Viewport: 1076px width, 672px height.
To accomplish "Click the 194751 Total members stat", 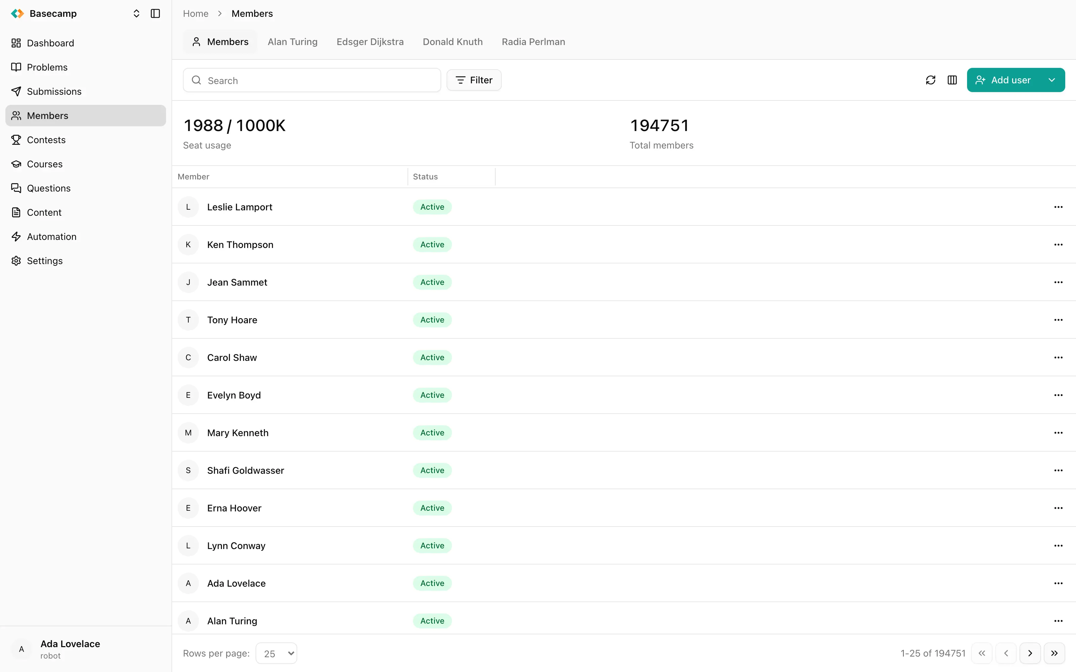I will (x=660, y=126).
